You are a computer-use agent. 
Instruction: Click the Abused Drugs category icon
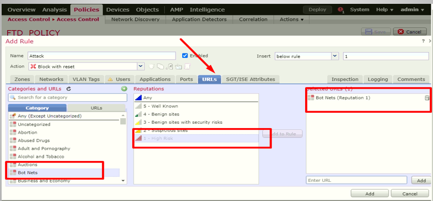[13, 140]
